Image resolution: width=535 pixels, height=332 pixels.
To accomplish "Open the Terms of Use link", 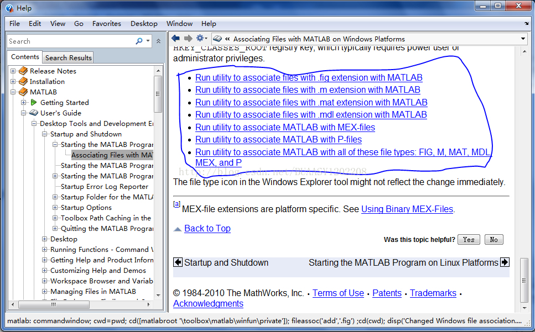I will (338, 293).
